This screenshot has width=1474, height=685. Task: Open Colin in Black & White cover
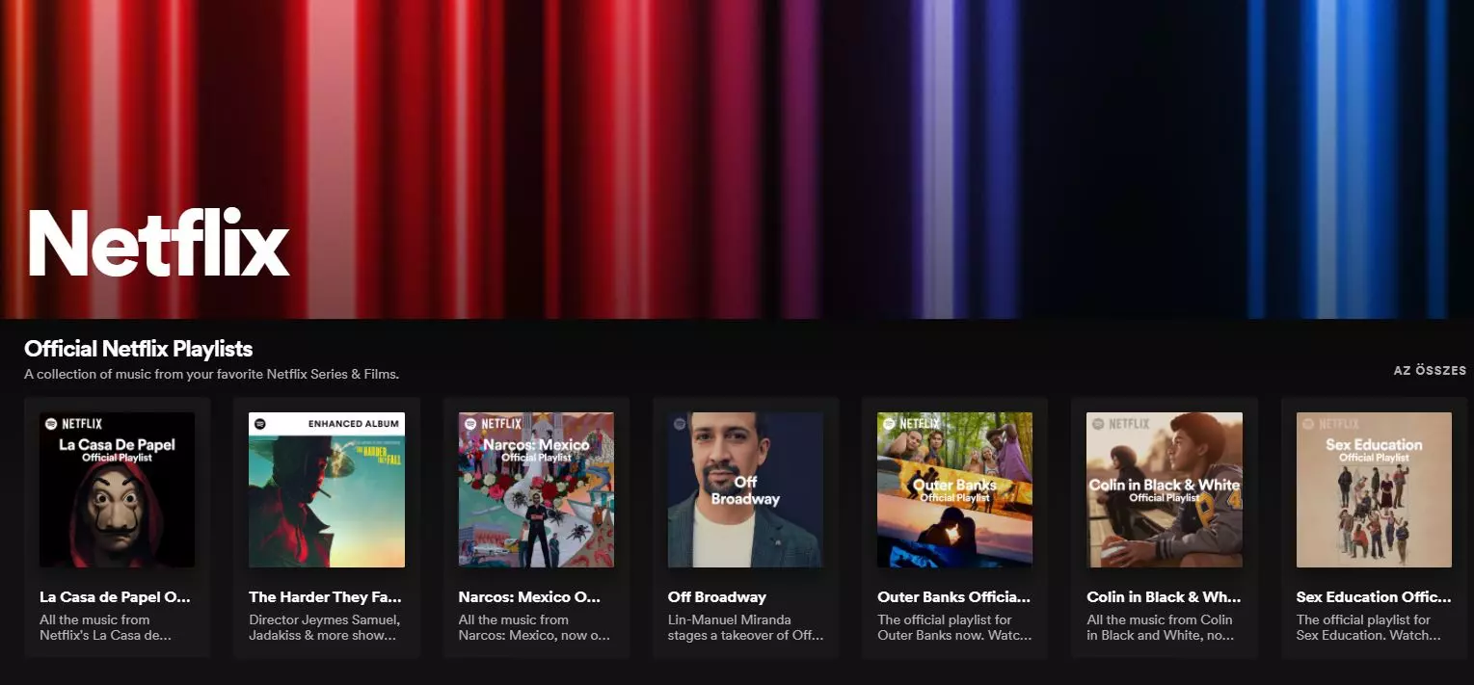1165,489
